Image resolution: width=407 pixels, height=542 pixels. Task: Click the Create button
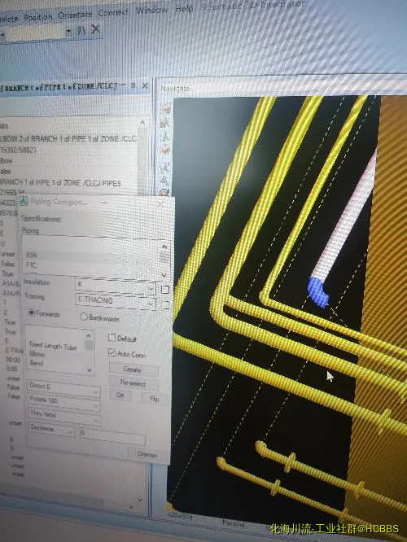point(133,369)
